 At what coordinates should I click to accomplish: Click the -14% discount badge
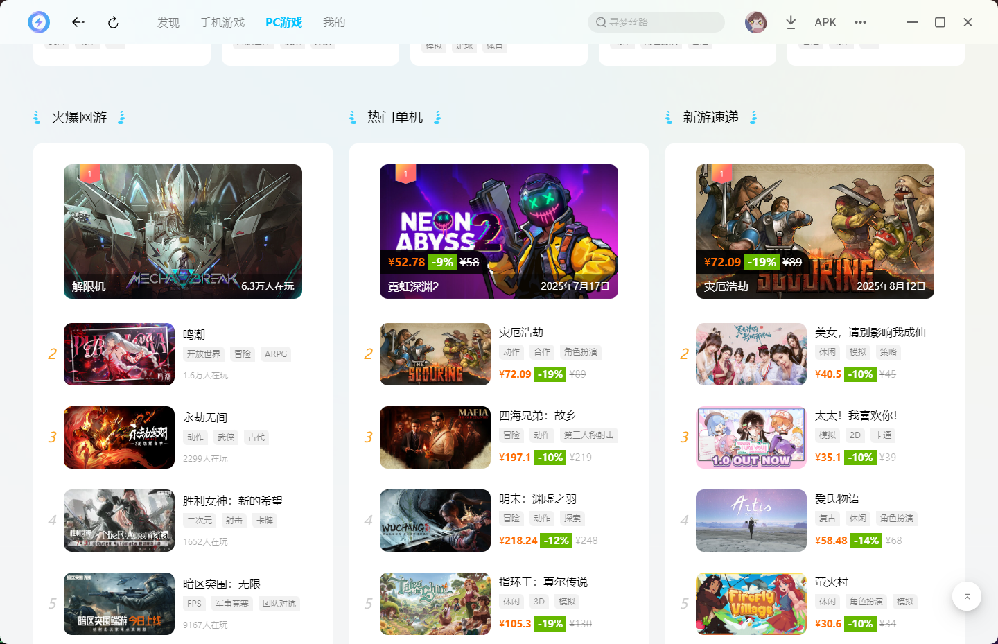(x=866, y=541)
